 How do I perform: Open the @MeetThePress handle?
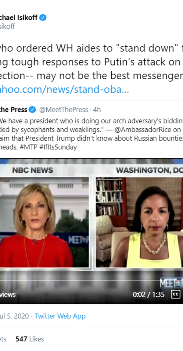click(x=63, y=110)
